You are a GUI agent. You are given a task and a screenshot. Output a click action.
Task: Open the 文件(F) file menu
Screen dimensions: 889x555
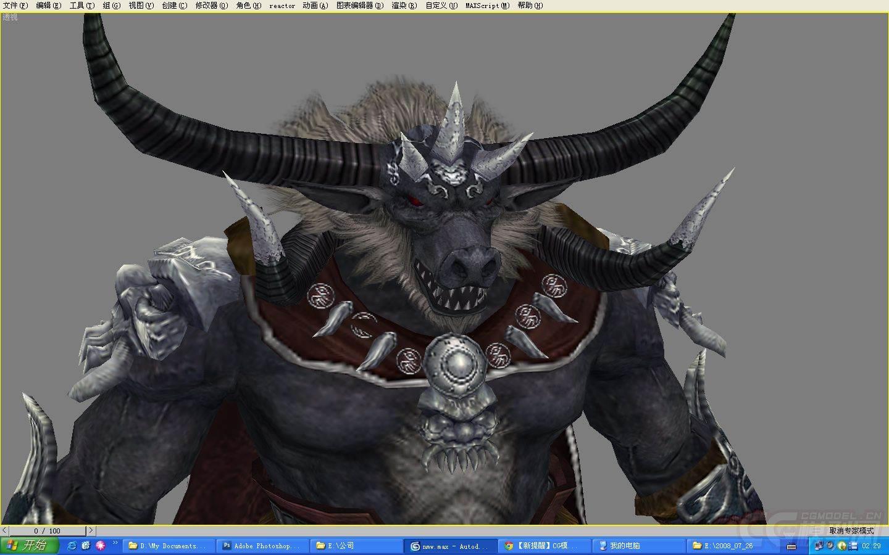(15, 6)
